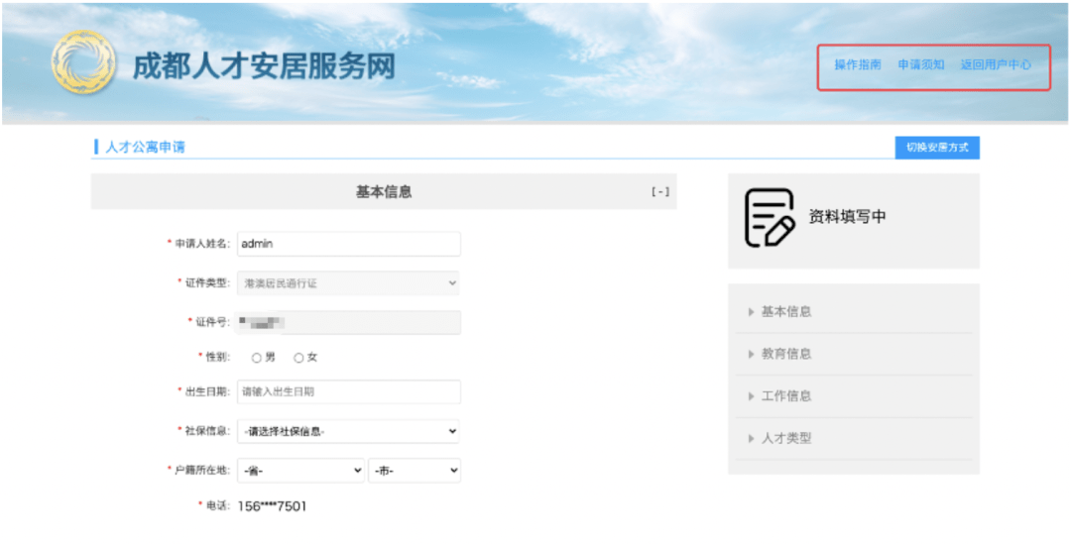Open the 申请须知 link
The height and width of the screenshot is (544, 1071).
click(920, 64)
